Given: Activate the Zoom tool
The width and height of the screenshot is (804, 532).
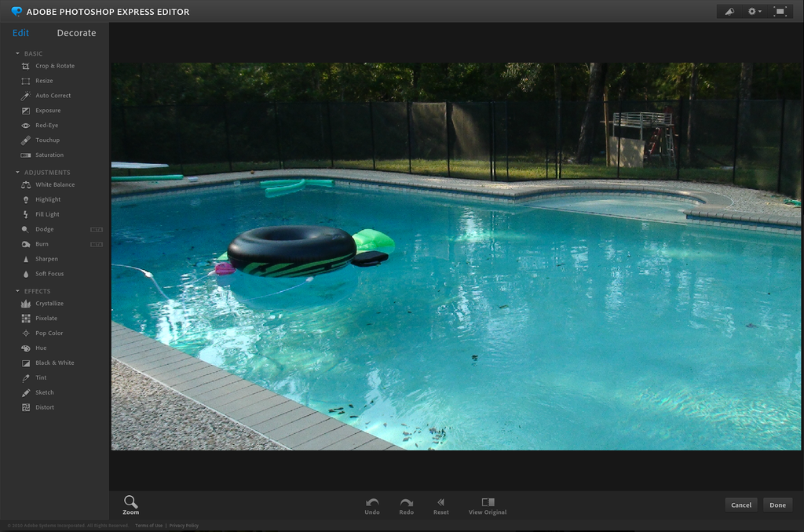Looking at the screenshot, I should [x=130, y=505].
